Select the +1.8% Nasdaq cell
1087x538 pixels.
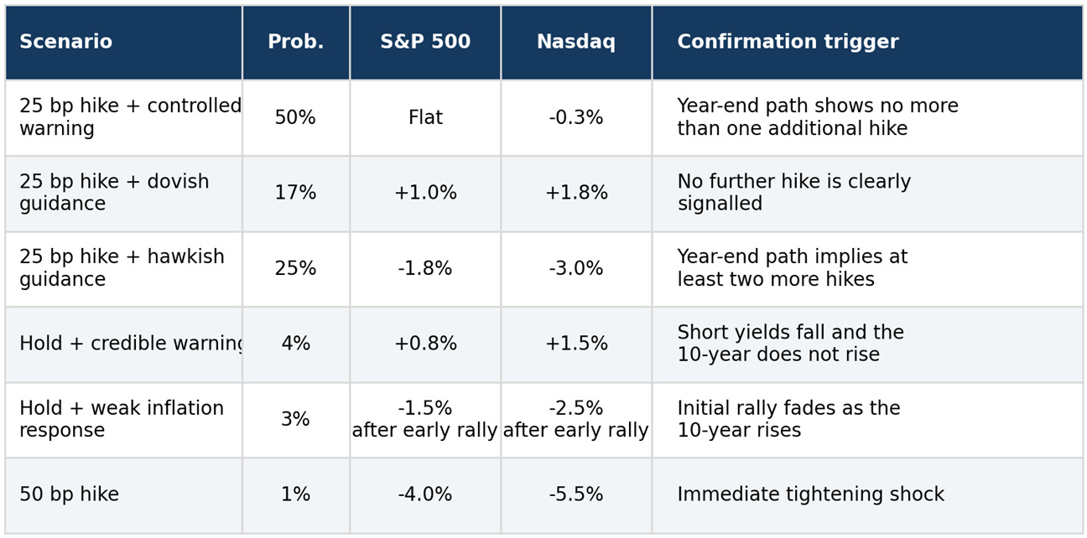coord(576,194)
